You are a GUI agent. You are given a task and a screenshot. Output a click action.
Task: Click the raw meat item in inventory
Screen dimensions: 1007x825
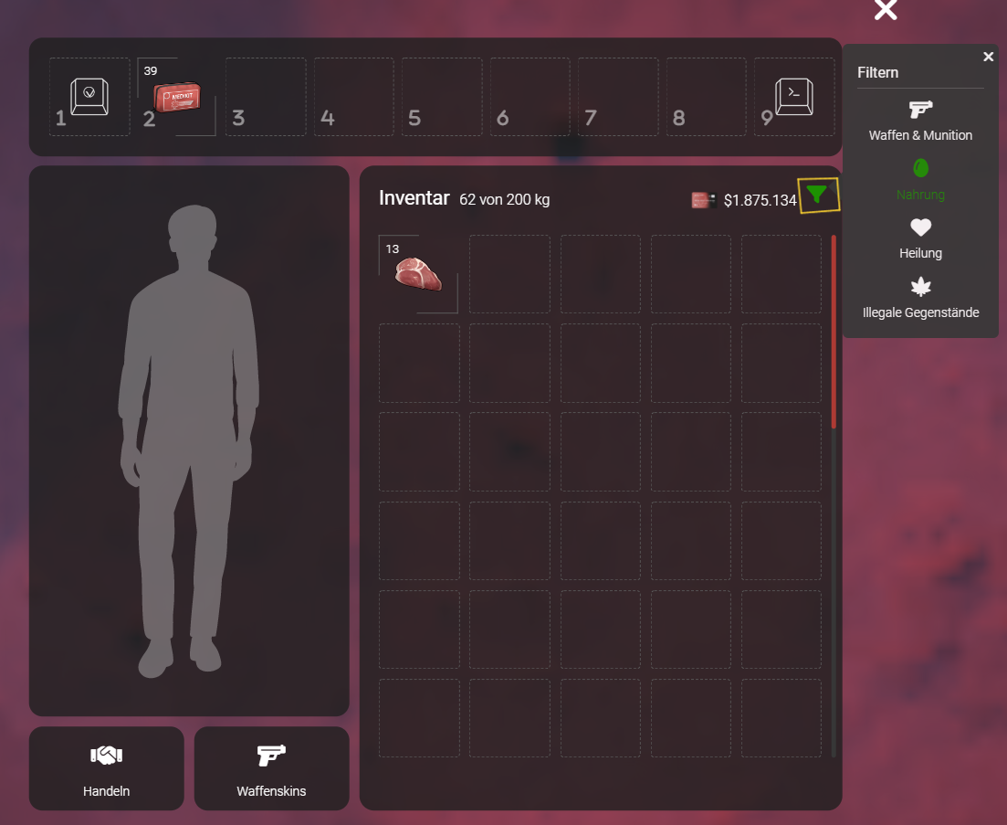(418, 273)
